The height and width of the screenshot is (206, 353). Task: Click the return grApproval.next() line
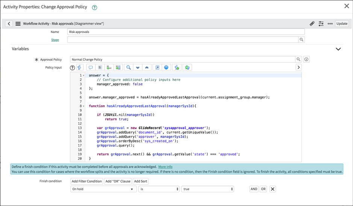pos(168,154)
